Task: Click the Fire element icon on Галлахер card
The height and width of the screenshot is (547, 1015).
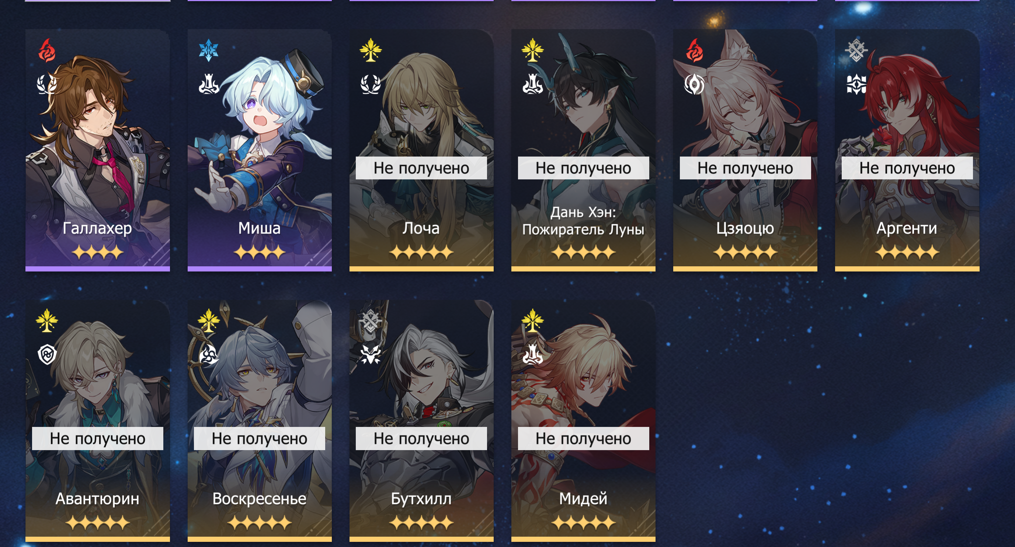Action: [x=47, y=50]
